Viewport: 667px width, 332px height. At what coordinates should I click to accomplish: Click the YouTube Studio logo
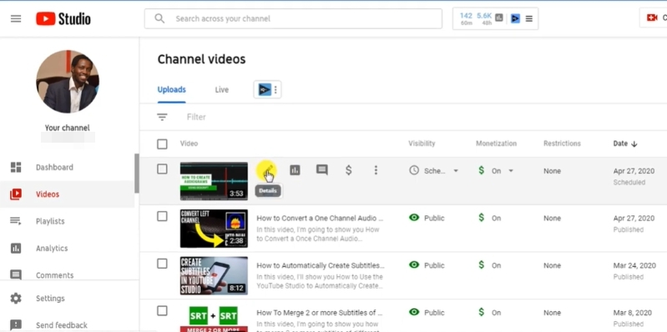click(x=63, y=18)
